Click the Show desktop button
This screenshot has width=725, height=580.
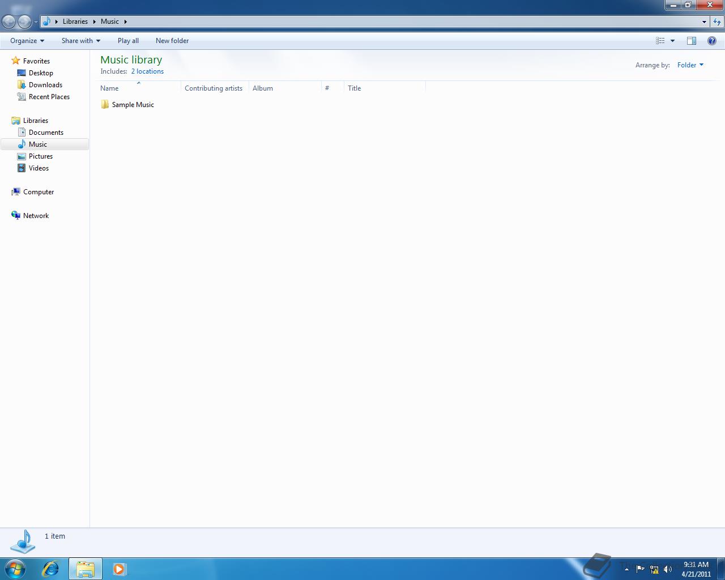[x=721, y=569]
